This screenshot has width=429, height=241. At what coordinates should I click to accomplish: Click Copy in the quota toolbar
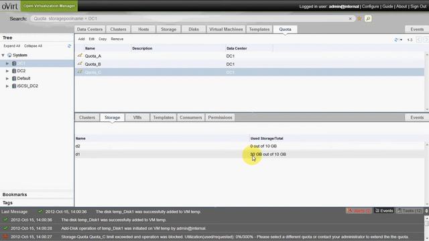[103, 39]
